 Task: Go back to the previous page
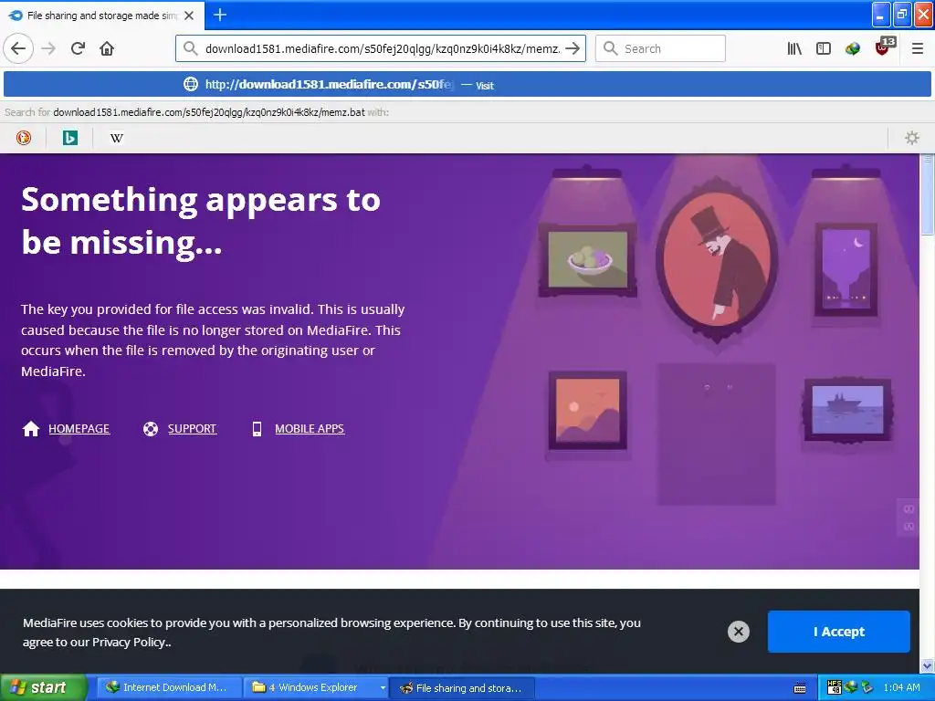18,48
